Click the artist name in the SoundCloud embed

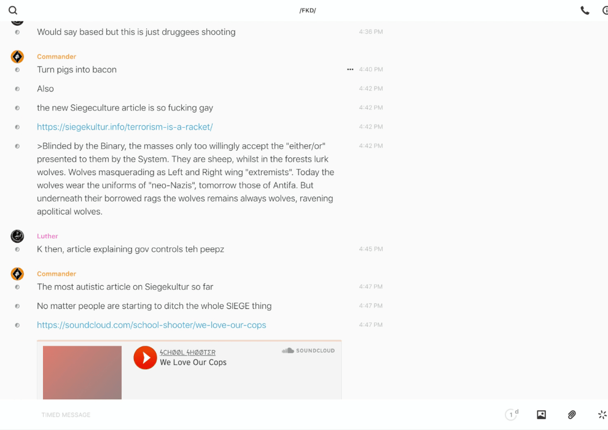coord(187,353)
